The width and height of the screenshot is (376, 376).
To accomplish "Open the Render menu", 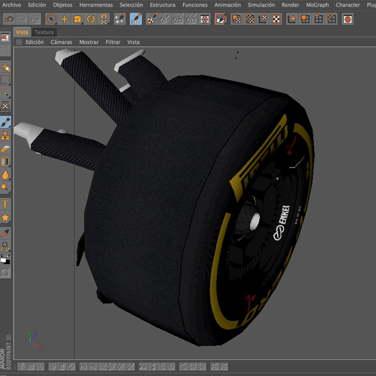I will coord(290,5).
